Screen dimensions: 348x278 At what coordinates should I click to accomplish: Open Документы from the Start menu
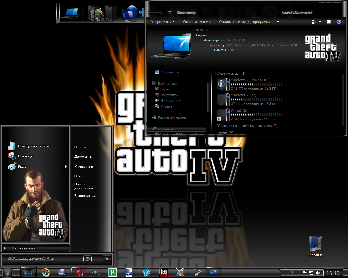(x=83, y=157)
